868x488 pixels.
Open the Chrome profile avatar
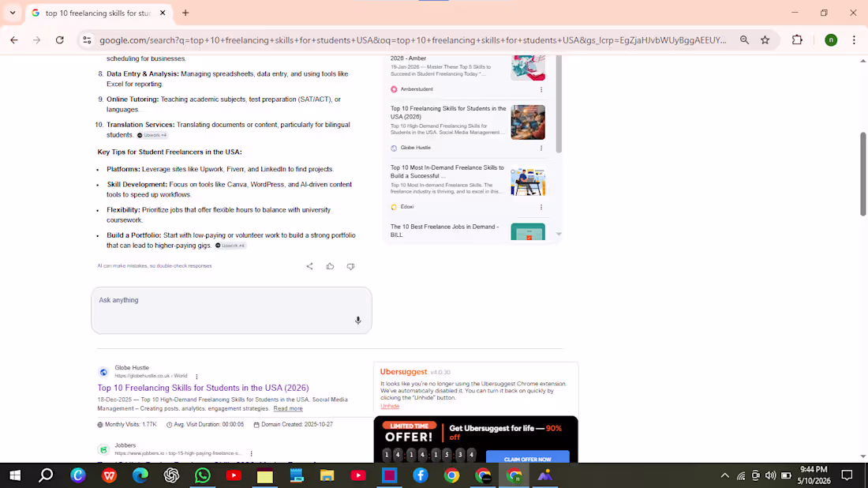coord(831,40)
